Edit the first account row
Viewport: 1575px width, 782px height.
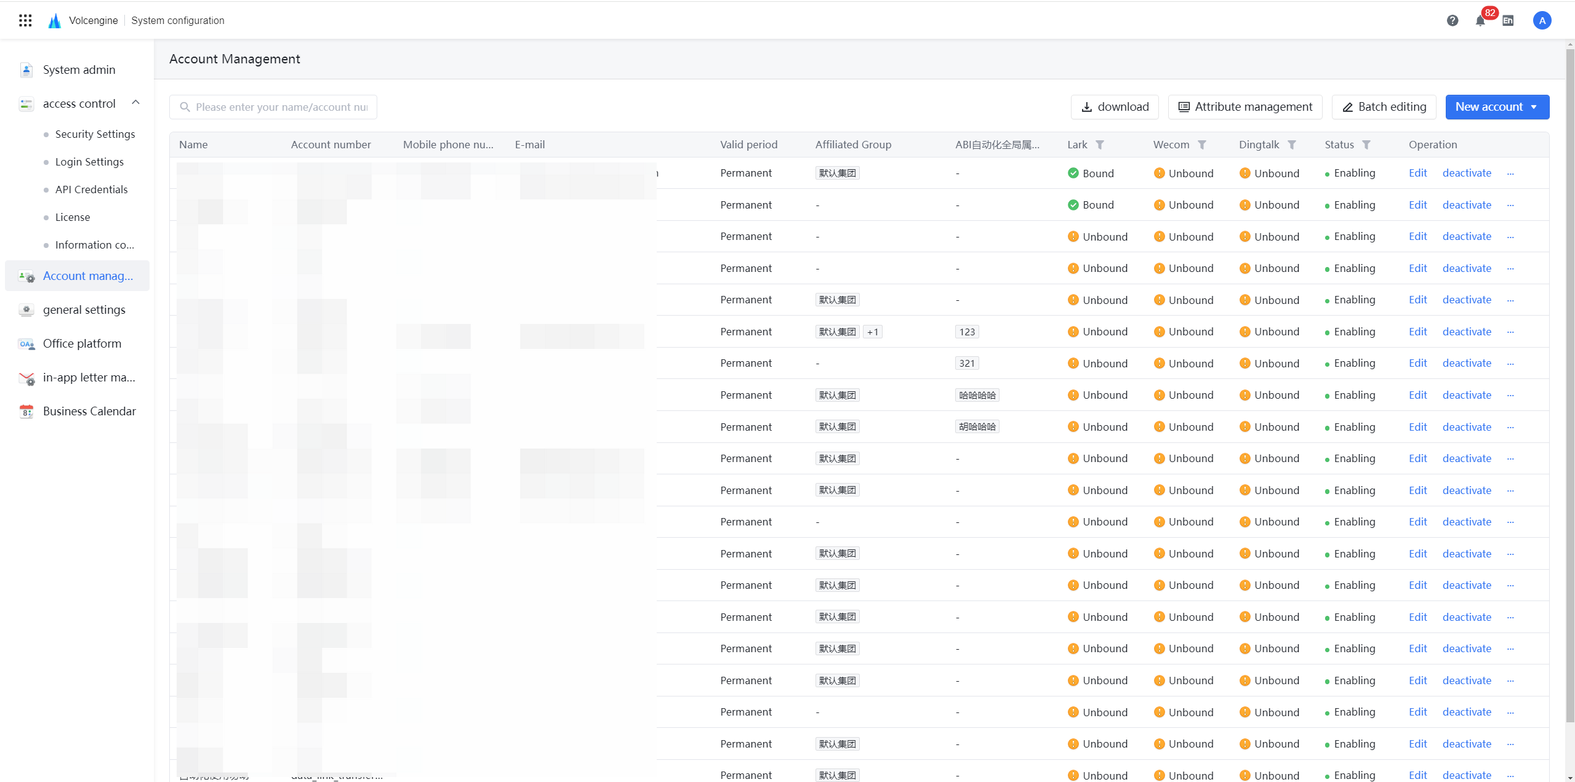click(1417, 174)
